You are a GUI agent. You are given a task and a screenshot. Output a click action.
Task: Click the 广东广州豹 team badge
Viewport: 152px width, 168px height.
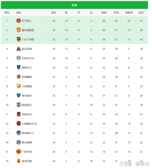click(18, 39)
